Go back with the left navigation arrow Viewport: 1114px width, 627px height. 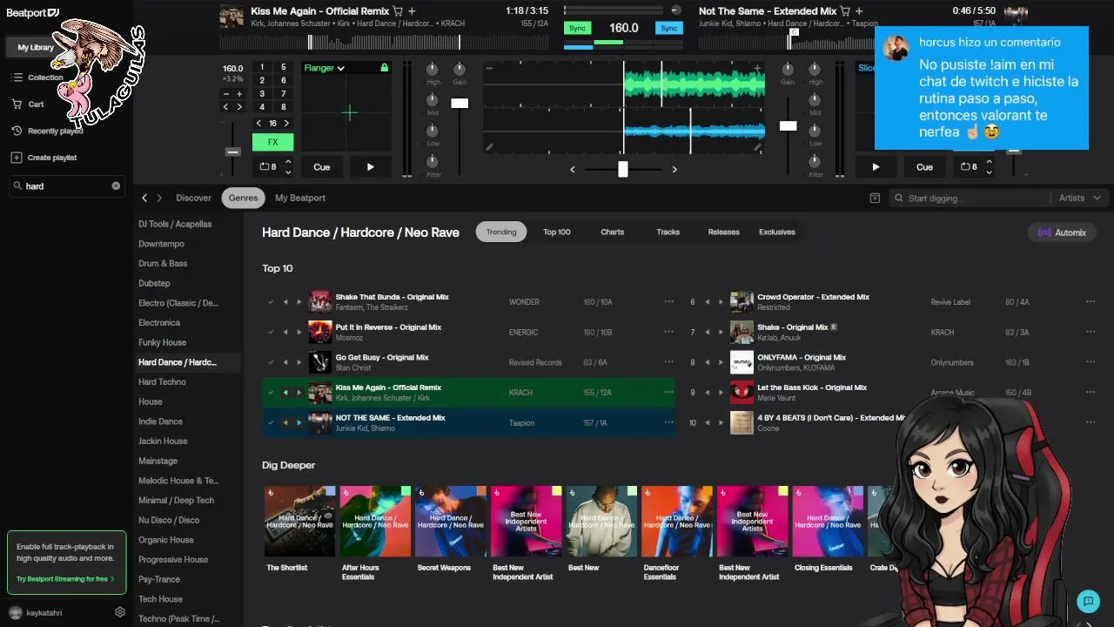[144, 198]
